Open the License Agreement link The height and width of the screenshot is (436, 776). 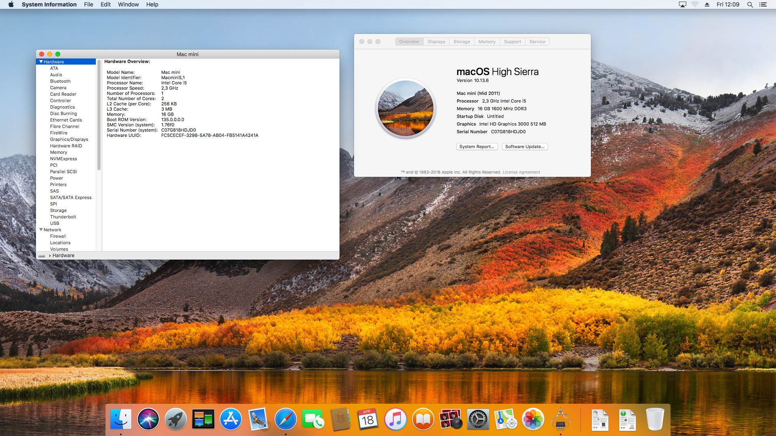pyautogui.click(x=521, y=172)
